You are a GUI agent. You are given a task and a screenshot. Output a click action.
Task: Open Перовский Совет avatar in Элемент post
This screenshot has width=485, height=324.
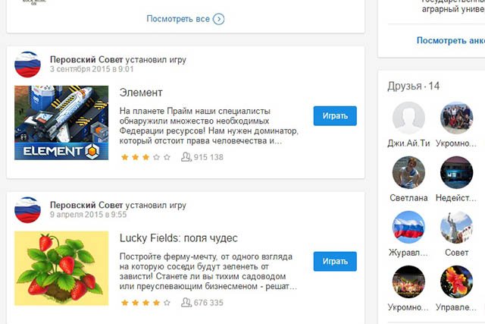27,64
